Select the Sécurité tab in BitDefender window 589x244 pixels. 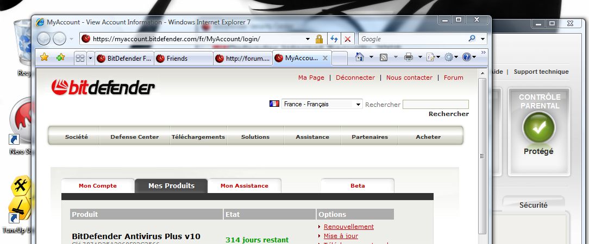point(534,205)
